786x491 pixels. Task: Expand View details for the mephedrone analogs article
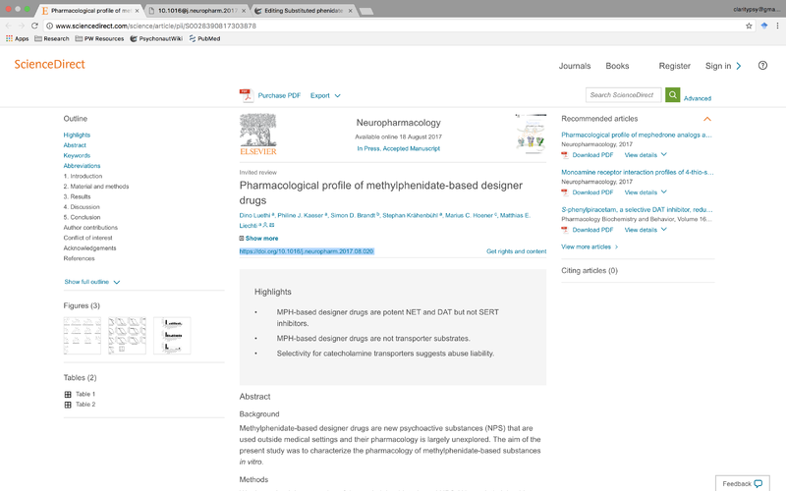point(646,155)
